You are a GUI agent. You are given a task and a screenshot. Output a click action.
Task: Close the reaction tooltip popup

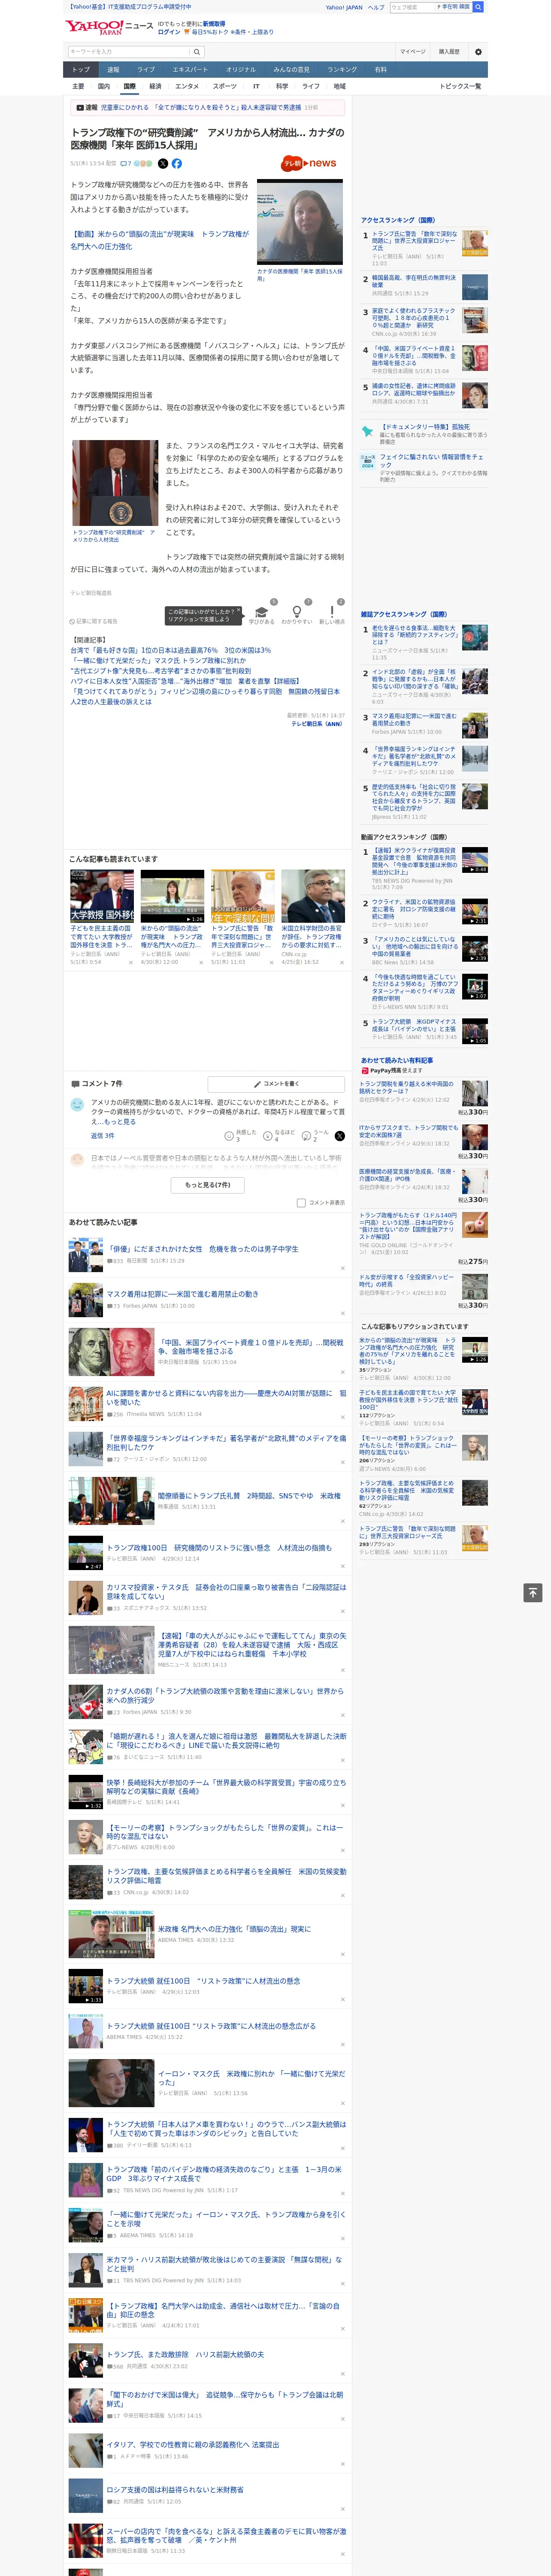coord(238,611)
